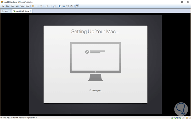Click the Mac monitor illustration
Image resolution: width=191 pixels, height=119 pixels.
[x=95, y=62]
